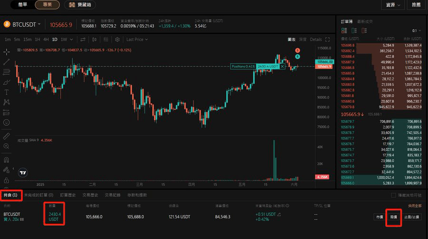This screenshot has height=239, width=428.
Task: Enter fullscreen chart mode
Action: (x=328, y=40)
